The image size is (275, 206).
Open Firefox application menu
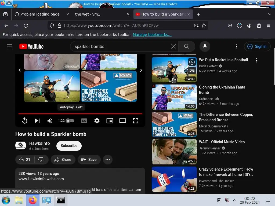coord(269,25)
